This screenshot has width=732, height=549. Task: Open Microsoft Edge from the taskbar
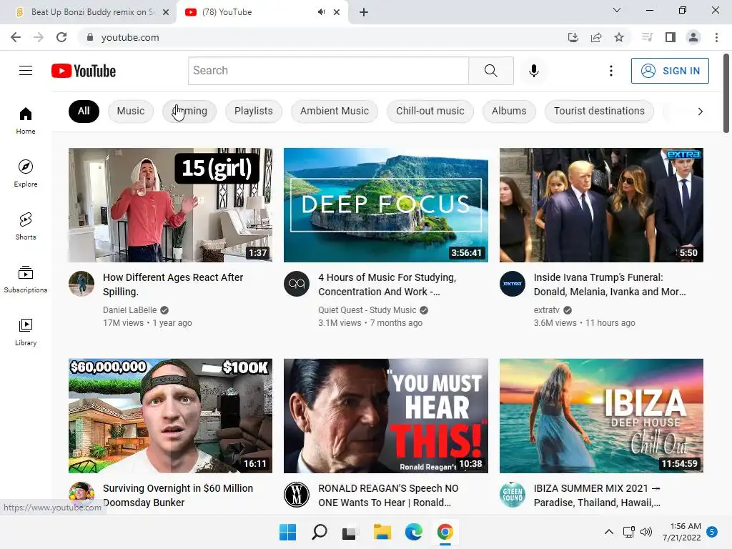click(414, 532)
